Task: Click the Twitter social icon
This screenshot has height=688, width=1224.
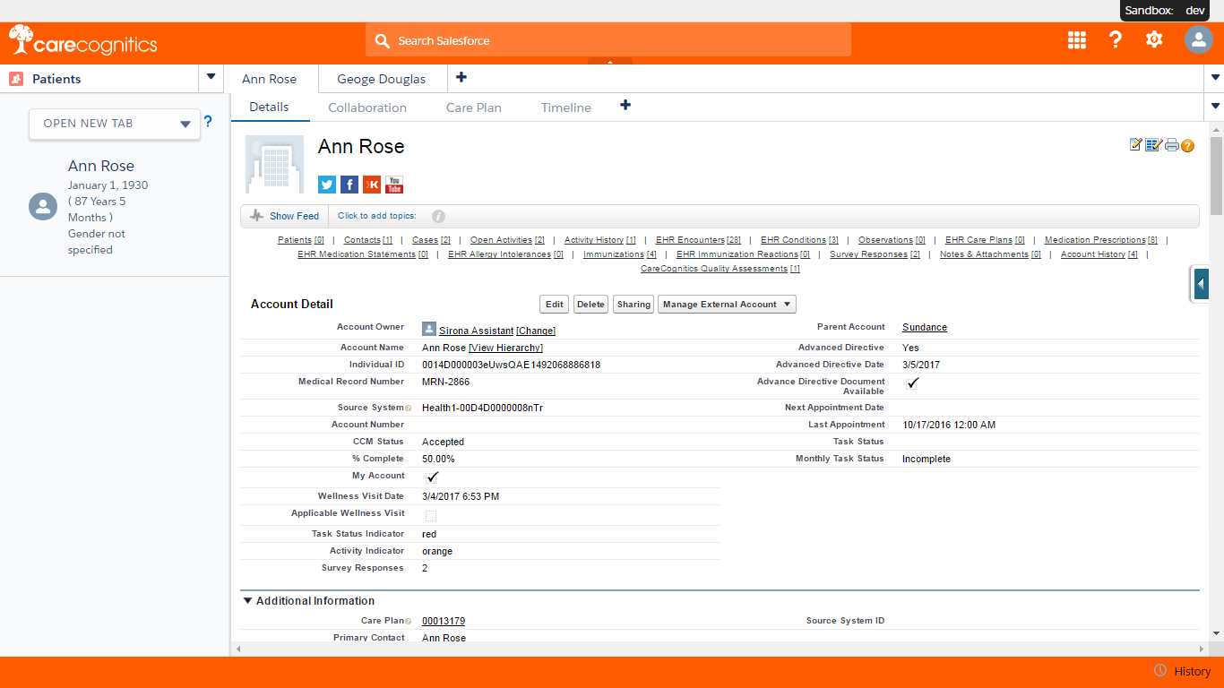Action: (x=327, y=185)
